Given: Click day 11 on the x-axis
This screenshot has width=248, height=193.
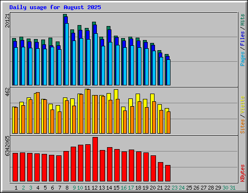Looking at the screenshot, I should (87, 188).
